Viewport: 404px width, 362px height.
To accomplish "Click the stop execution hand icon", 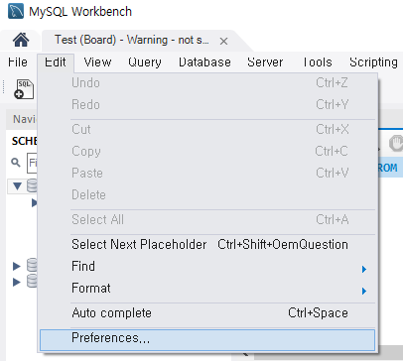I will point(396,144).
